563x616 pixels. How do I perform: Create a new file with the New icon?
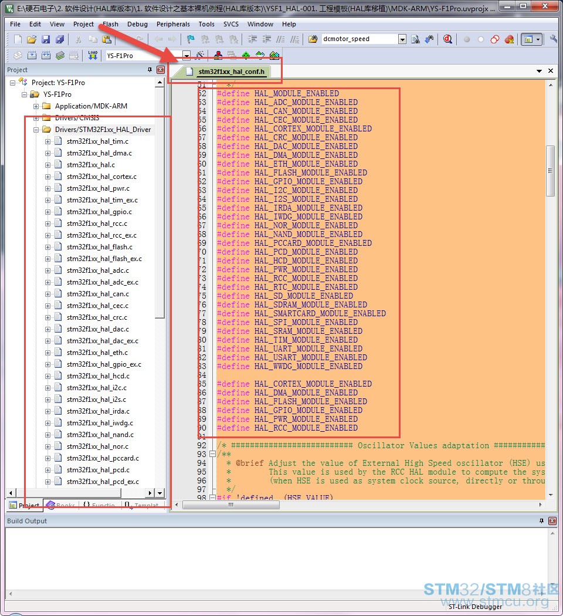(18, 39)
